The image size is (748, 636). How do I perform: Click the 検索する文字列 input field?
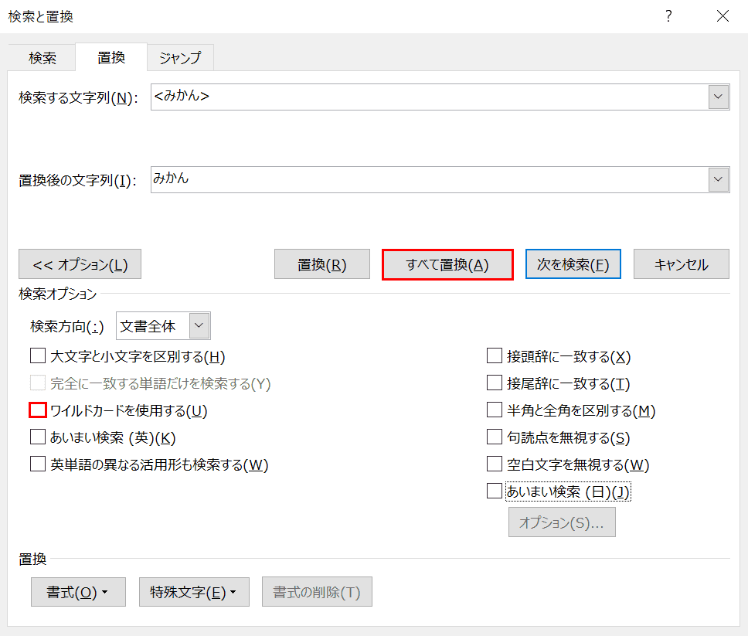[430, 97]
